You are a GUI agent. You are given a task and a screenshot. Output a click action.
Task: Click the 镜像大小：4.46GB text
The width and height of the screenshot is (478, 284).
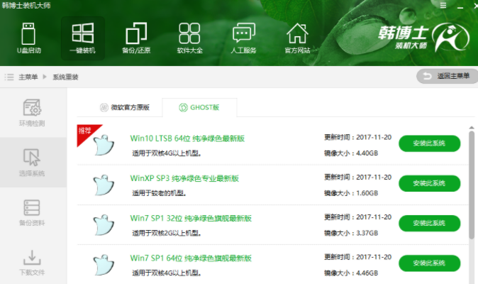pos(351,273)
